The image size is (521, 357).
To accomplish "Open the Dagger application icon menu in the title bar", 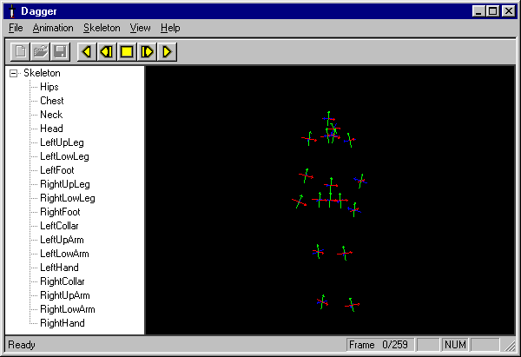I will [12, 11].
